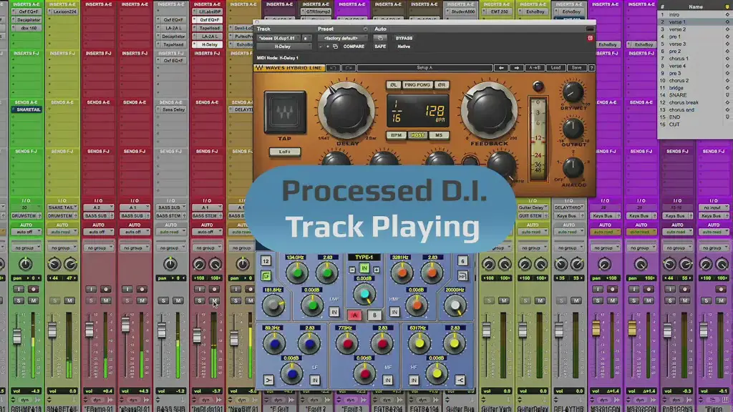The height and width of the screenshot is (412, 733).
Task: Set delay time mode to MS
Action: 439,135
